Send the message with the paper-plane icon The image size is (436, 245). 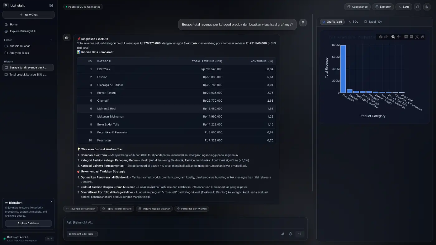point(300,234)
